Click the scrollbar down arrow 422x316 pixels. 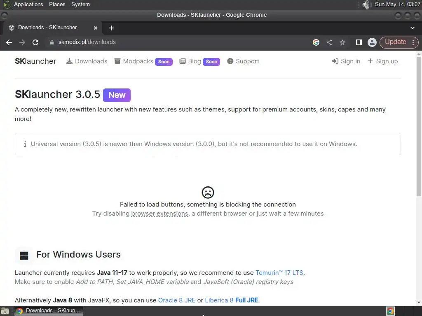click(x=419, y=302)
